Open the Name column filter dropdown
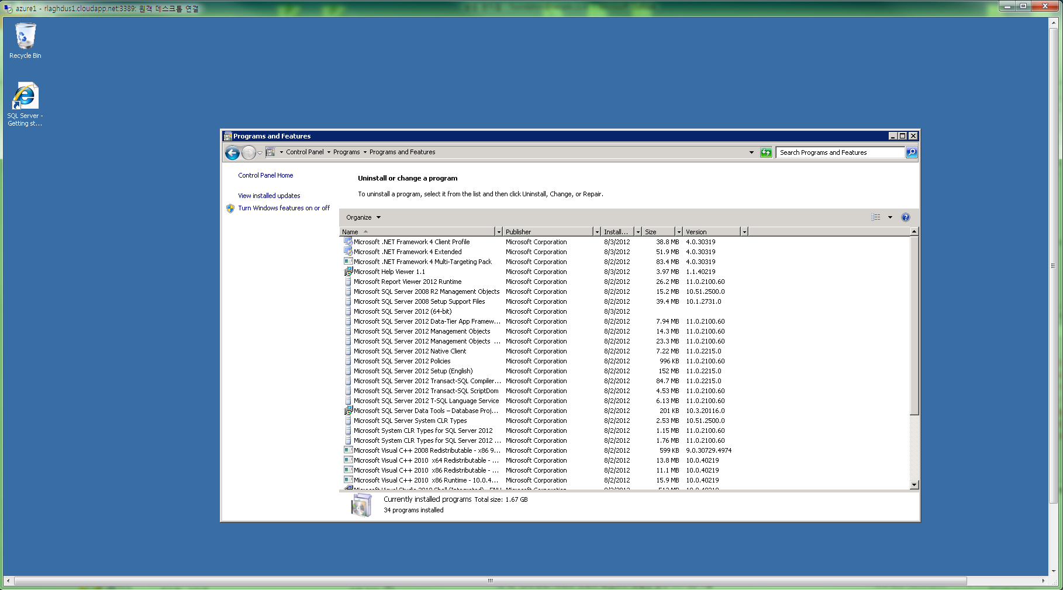 pyautogui.click(x=499, y=232)
